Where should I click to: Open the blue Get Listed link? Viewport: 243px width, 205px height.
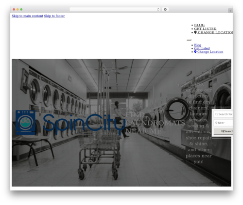pos(202,48)
